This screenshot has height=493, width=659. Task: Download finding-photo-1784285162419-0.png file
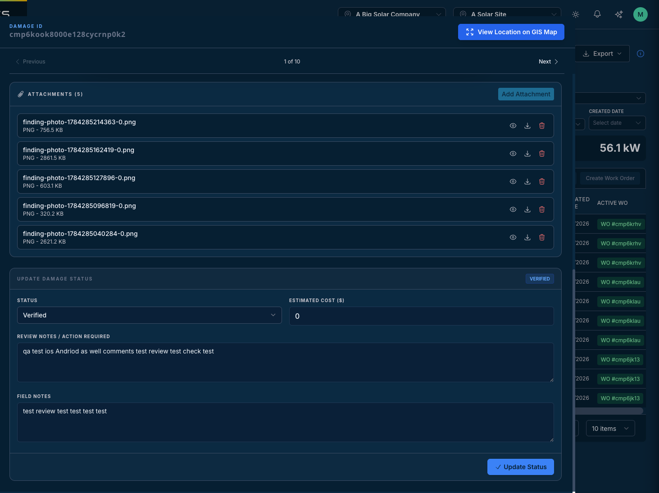pos(527,154)
